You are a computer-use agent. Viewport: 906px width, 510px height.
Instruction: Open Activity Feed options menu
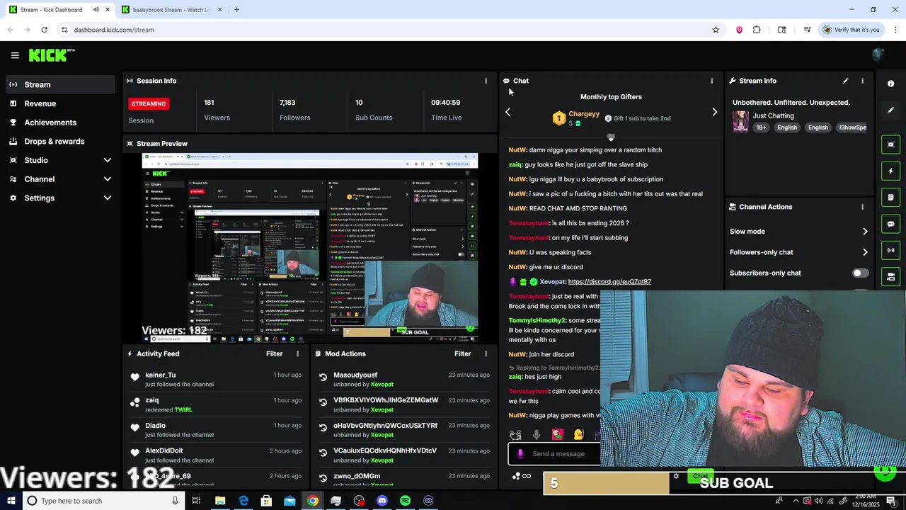(x=297, y=353)
